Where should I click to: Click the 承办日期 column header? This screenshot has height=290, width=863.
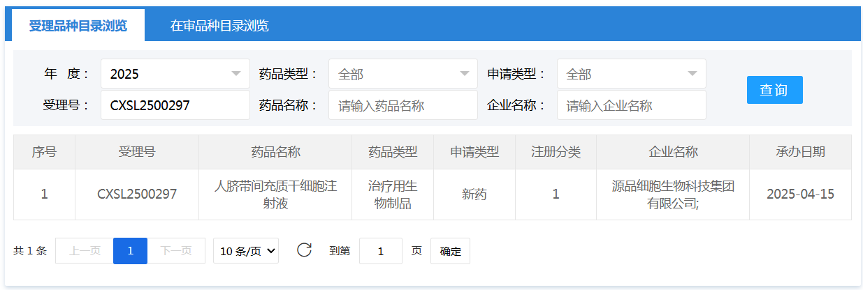[x=800, y=152]
